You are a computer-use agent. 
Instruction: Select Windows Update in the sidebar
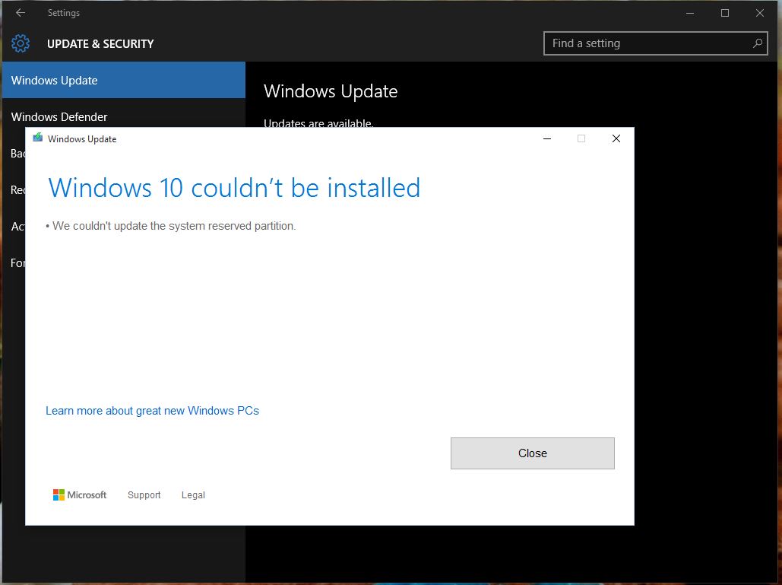pos(124,80)
